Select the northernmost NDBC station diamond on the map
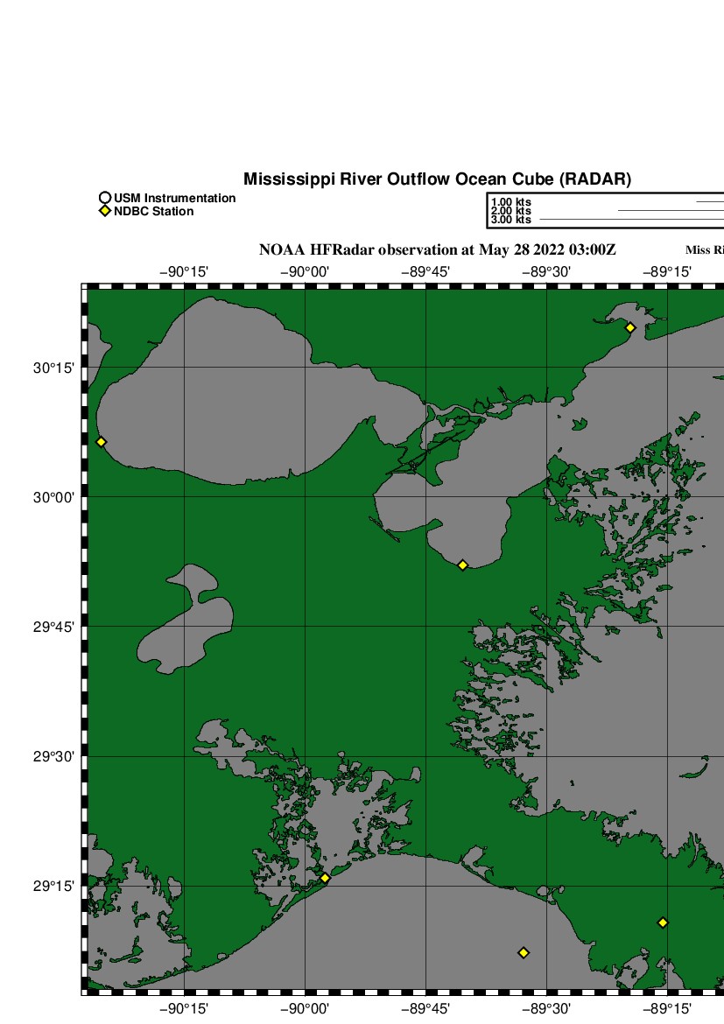 coord(629,327)
